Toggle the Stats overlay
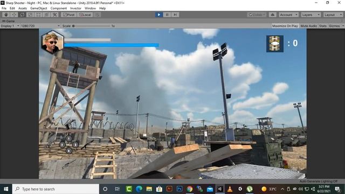This screenshot has width=345, height=194. (x=323, y=26)
